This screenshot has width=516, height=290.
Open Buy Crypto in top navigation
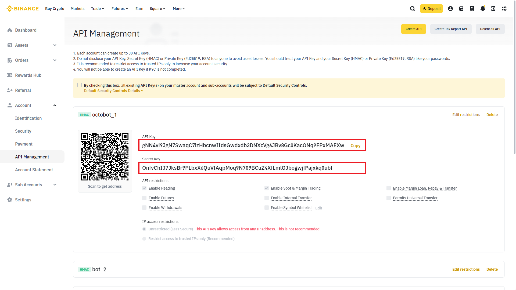(x=55, y=9)
